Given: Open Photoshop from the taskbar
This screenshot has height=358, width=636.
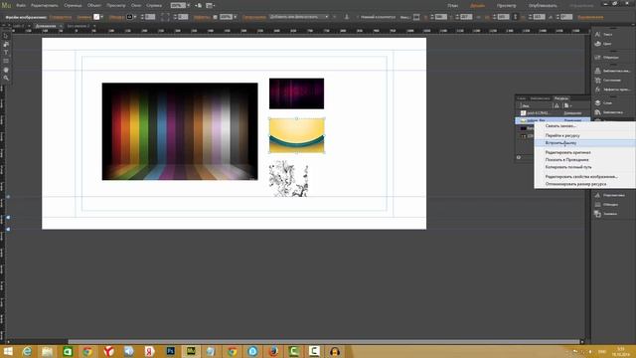Looking at the screenshot, I should (170, 351).
